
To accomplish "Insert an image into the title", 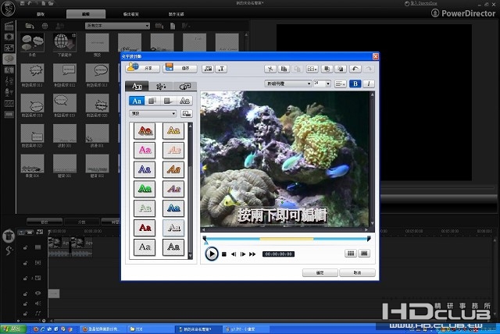I will tap(208, 69).
